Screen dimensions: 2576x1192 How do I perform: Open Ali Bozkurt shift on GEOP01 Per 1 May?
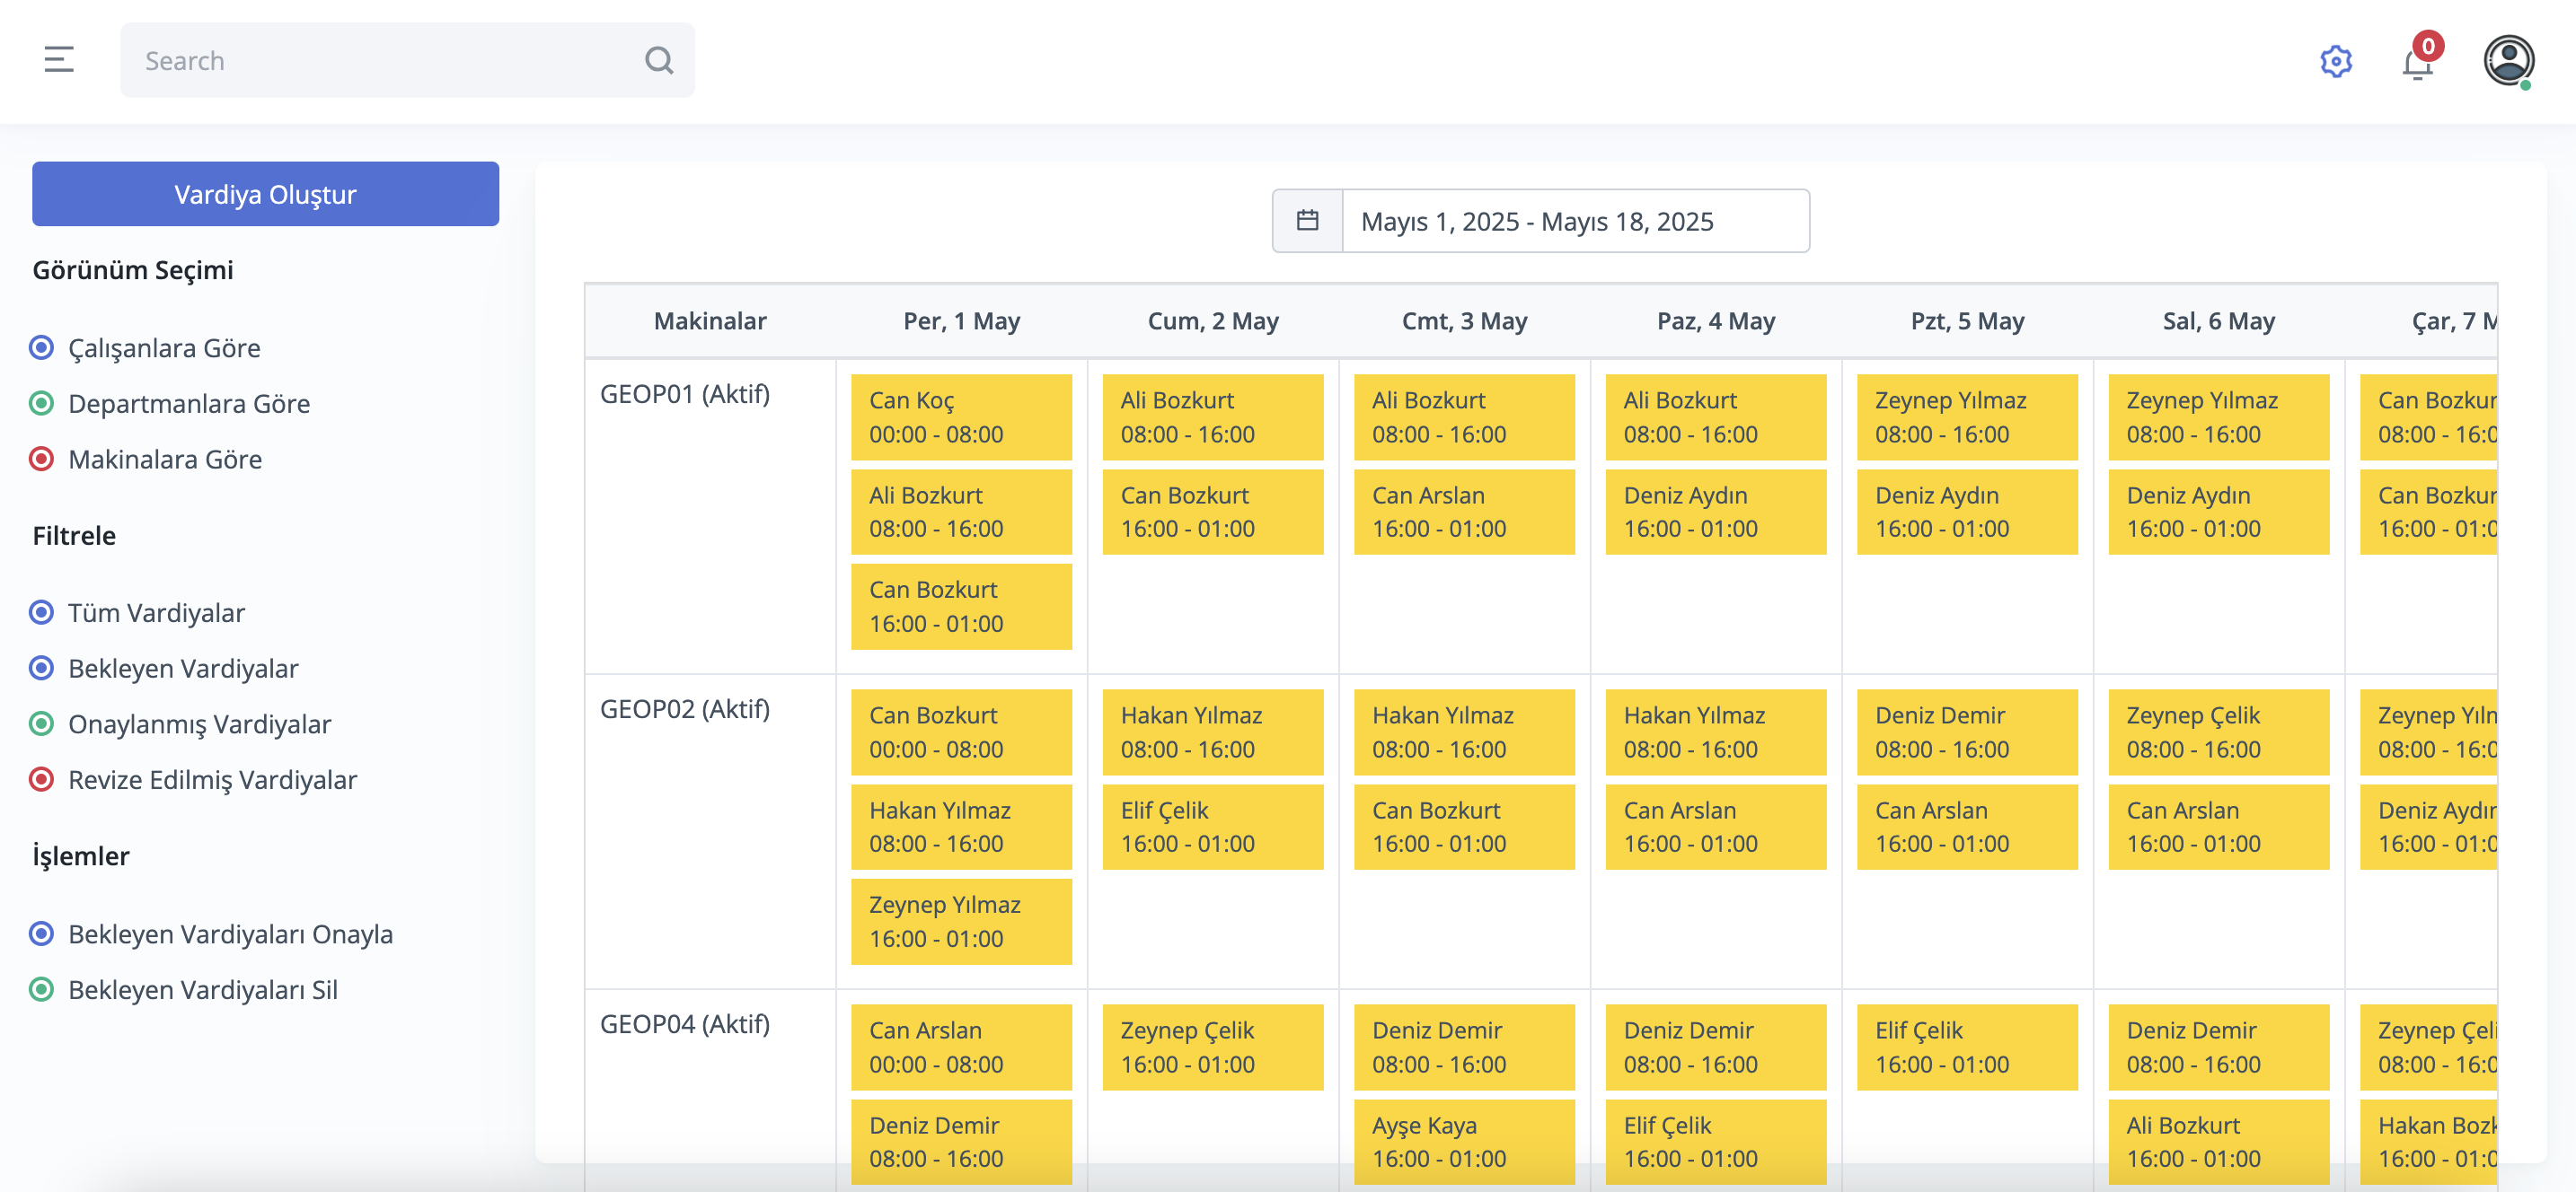[x=961, y=512]
